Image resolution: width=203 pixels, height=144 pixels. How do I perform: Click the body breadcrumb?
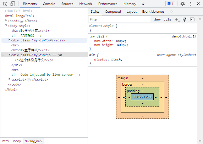tap(17, 141)
